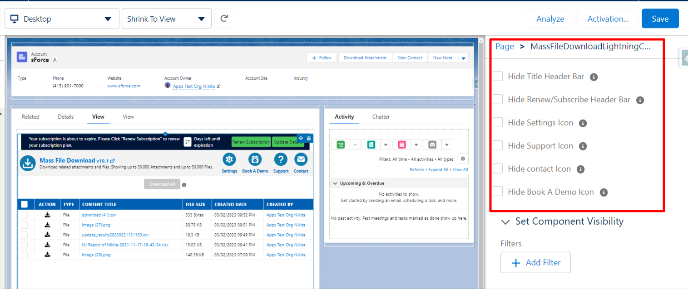Click the Activation... button
688x289 pixels.
point(608,19)
